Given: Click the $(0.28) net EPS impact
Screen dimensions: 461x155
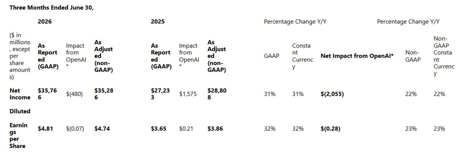Looking at the screenshot, I should coord(330,129).
